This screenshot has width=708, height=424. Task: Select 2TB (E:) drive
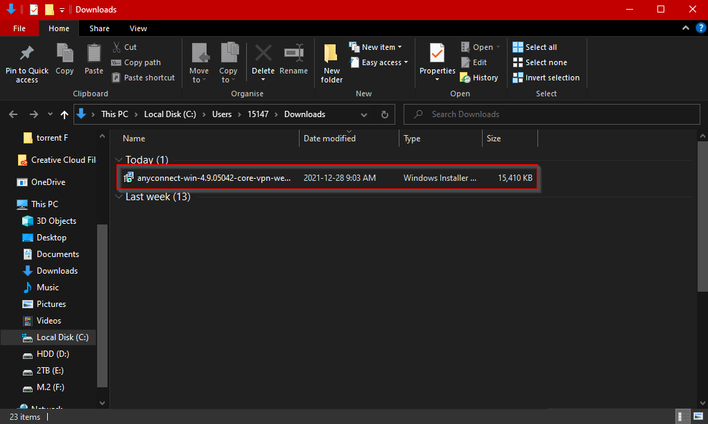pos(44,371)
